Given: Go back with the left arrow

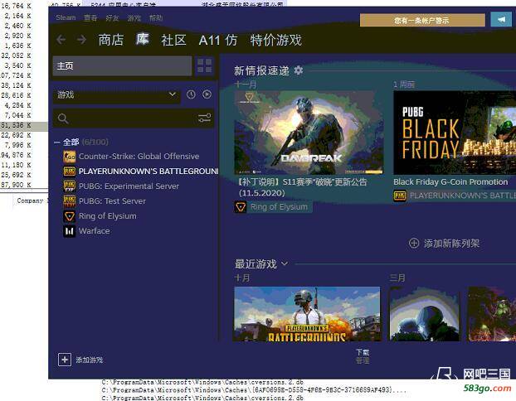Looking at the screenshot, I should 61,40.
